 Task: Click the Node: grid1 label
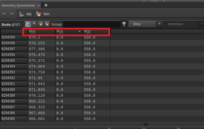tap(11, 24)
